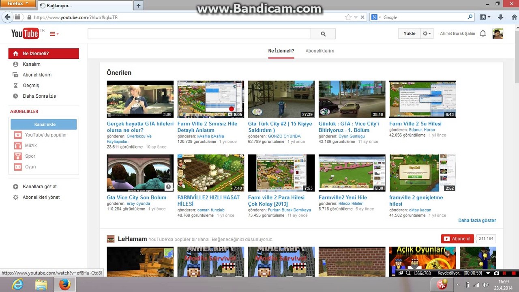Open the Firefox bookmarks menu button
This screenshot has width=519, height=292.
[485, 17]
